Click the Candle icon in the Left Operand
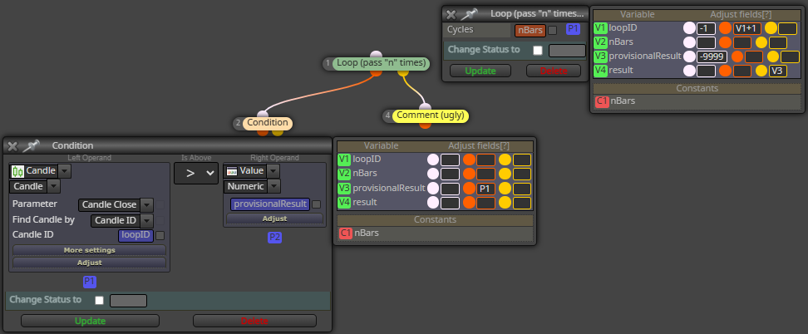 18,170
